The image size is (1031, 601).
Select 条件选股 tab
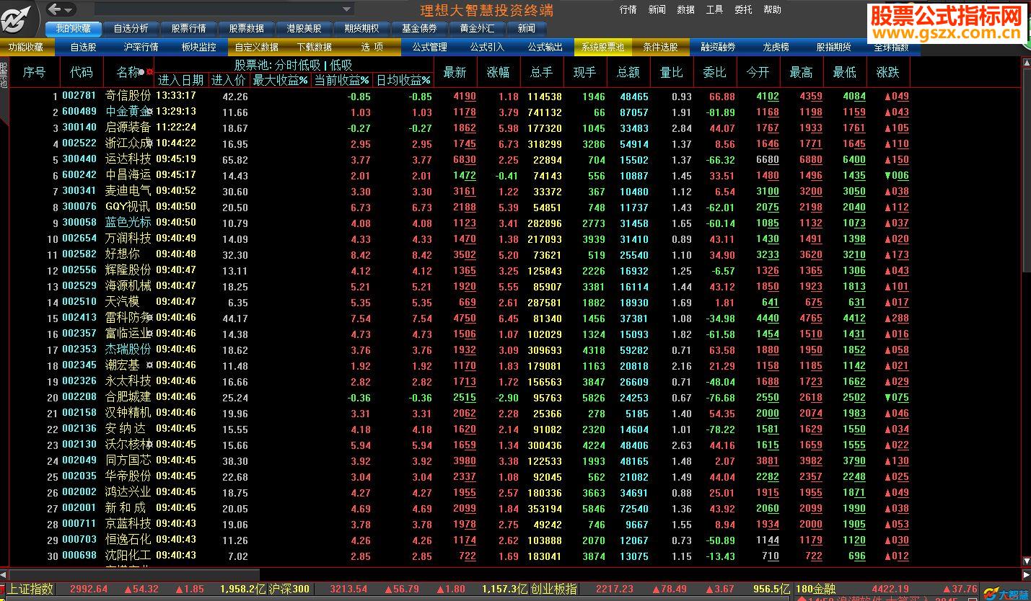[661, 47]
